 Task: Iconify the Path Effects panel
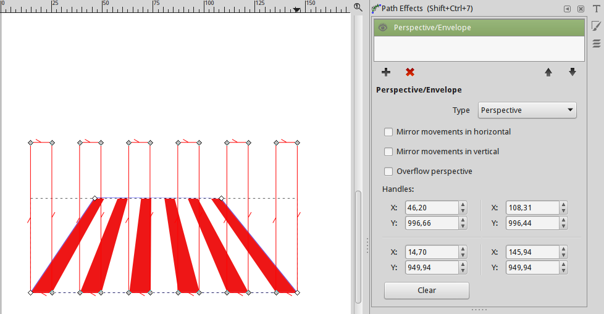click(x=567, y=9)
